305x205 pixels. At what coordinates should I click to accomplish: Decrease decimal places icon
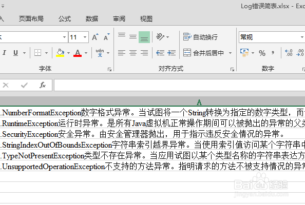(300, 53)
